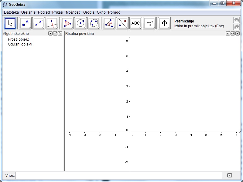Select the Polygon tool
The image size is (243, 182).
[x=67, y=23]
